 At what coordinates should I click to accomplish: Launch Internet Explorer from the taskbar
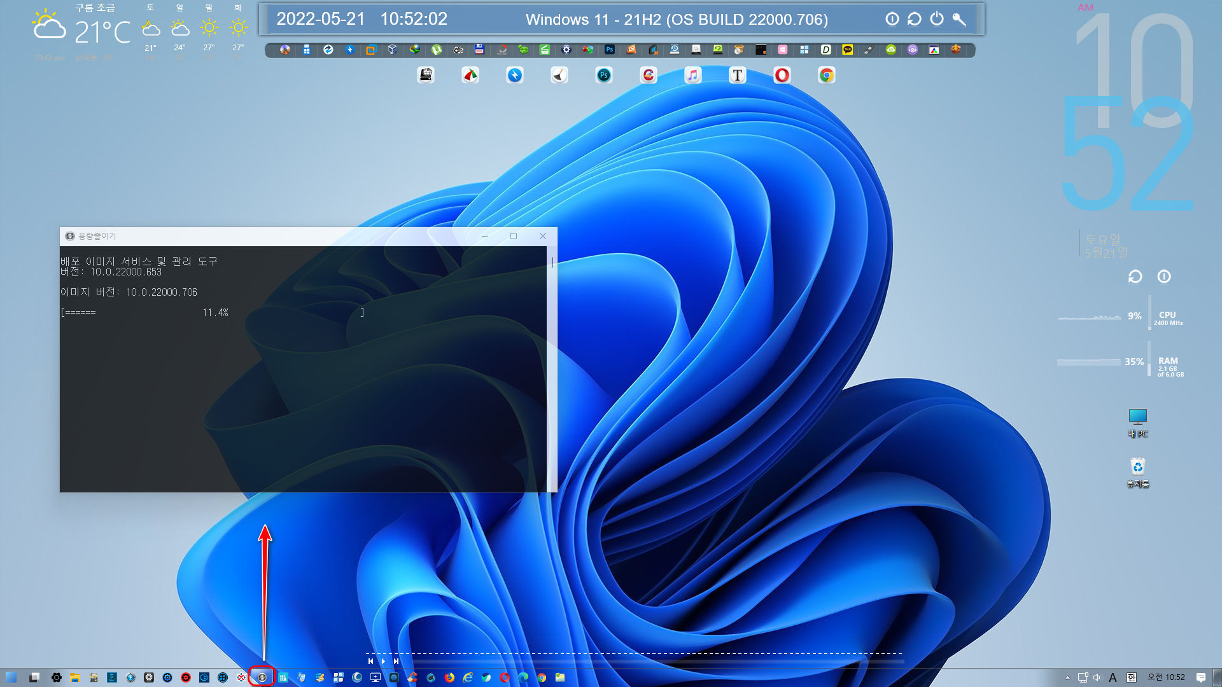(x=468, y=677)
